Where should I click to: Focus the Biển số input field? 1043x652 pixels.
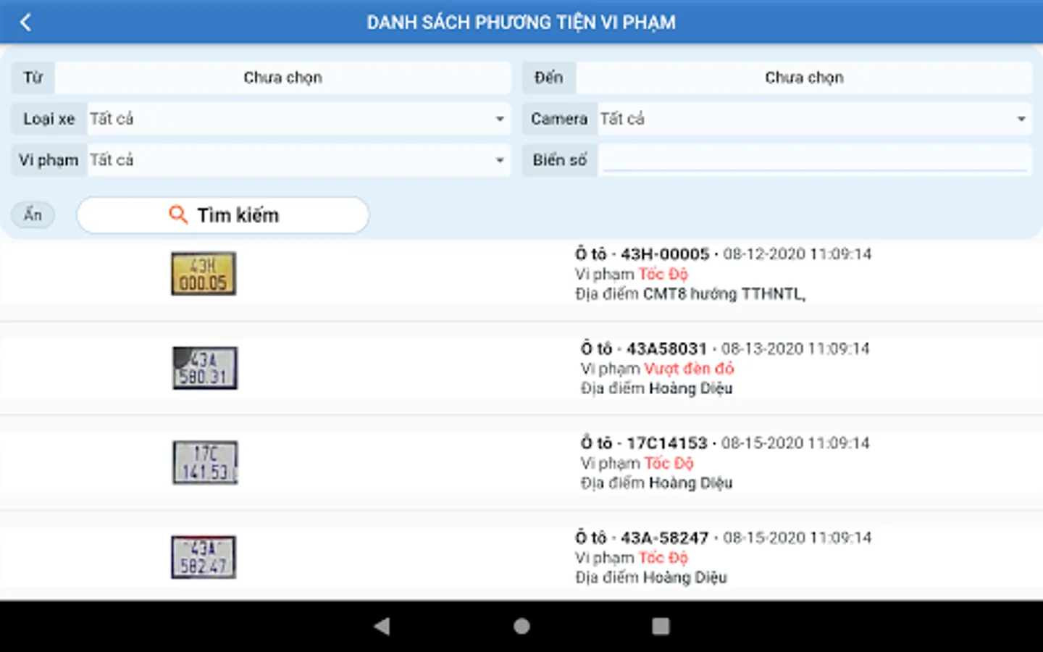[814, 160]
